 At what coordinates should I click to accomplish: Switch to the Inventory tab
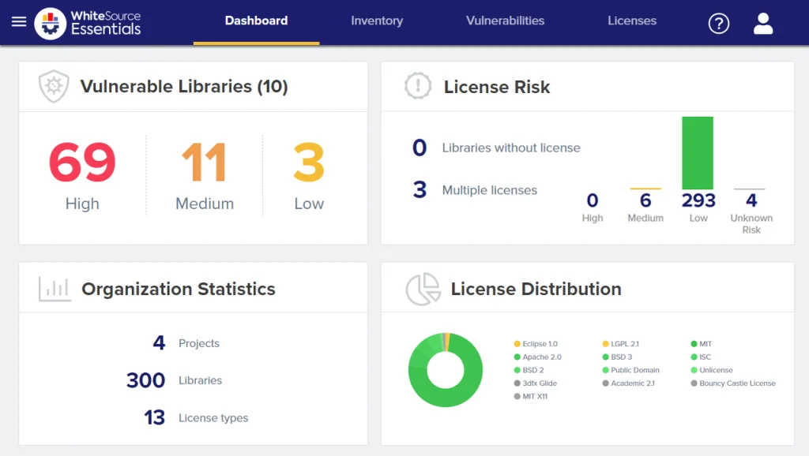[x=377, y=21]
